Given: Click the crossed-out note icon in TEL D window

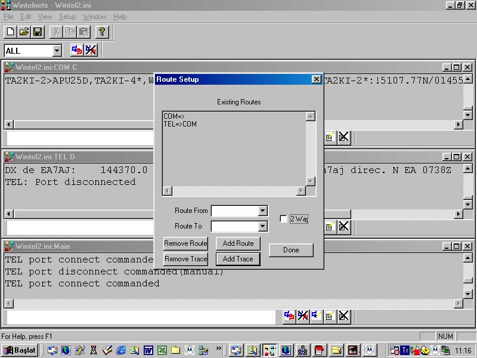Looking at the screenshot, I should point(344,227).
